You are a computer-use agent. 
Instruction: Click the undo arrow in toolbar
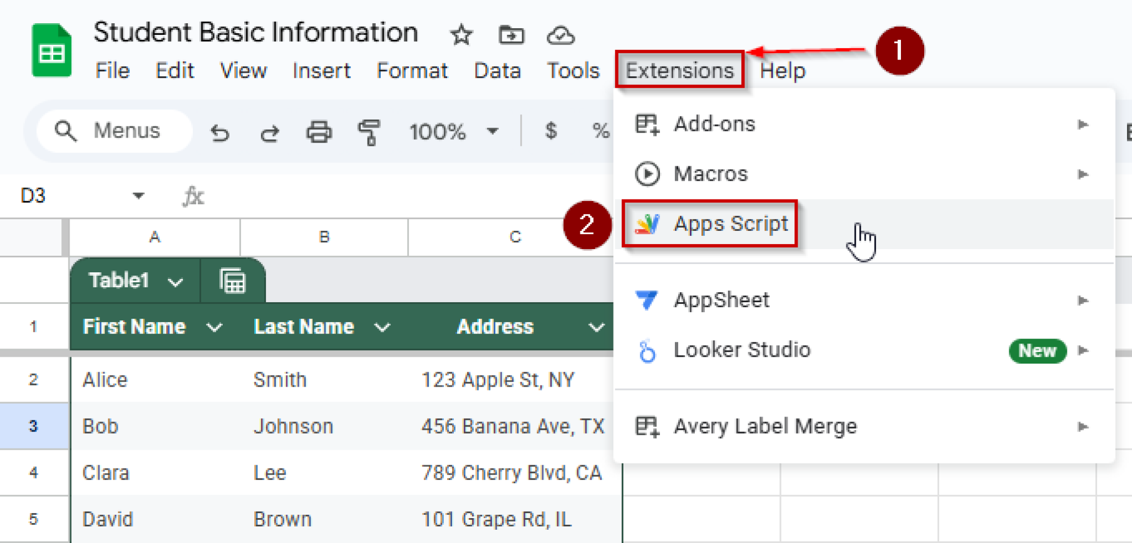click(x=219, y=133)
